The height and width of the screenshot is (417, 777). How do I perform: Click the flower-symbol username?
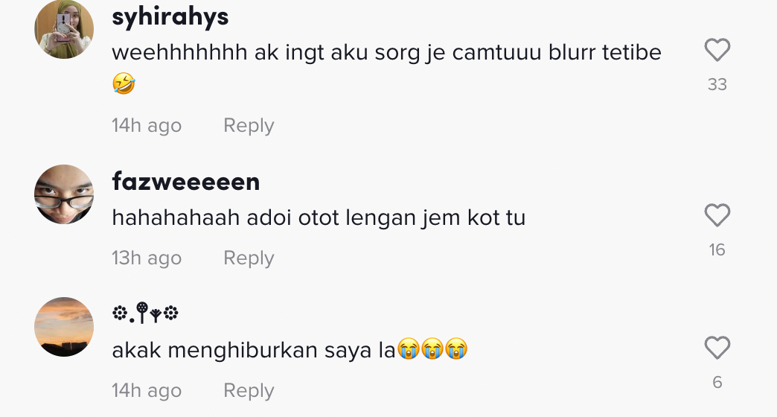[145, 314]
